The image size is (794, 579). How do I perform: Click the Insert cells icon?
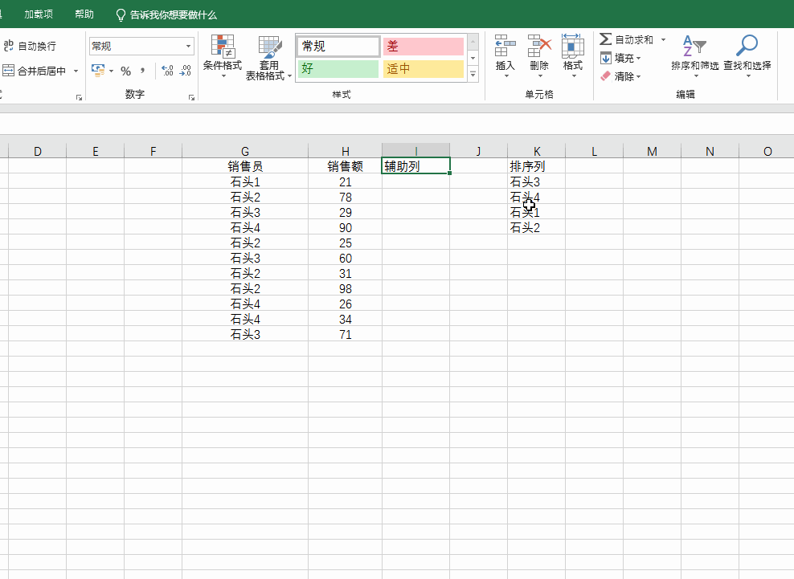coord(505,46)
